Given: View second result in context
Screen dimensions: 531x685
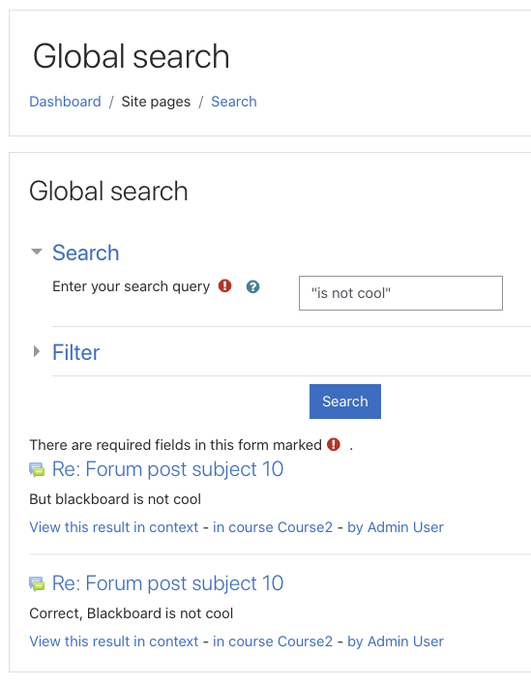Looking at the screenshot, I should pos(114,641).
